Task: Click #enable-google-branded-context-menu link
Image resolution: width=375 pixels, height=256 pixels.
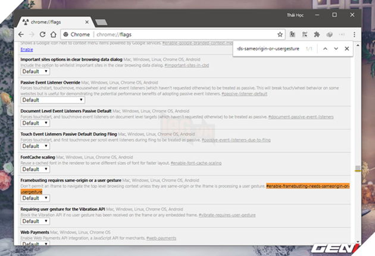Action: [x=198, y=43]
